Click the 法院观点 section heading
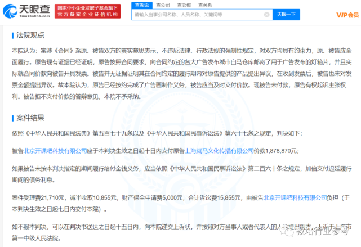Image resolution: width=361 pixels, height=247 pixels. (x=30, y=35)
